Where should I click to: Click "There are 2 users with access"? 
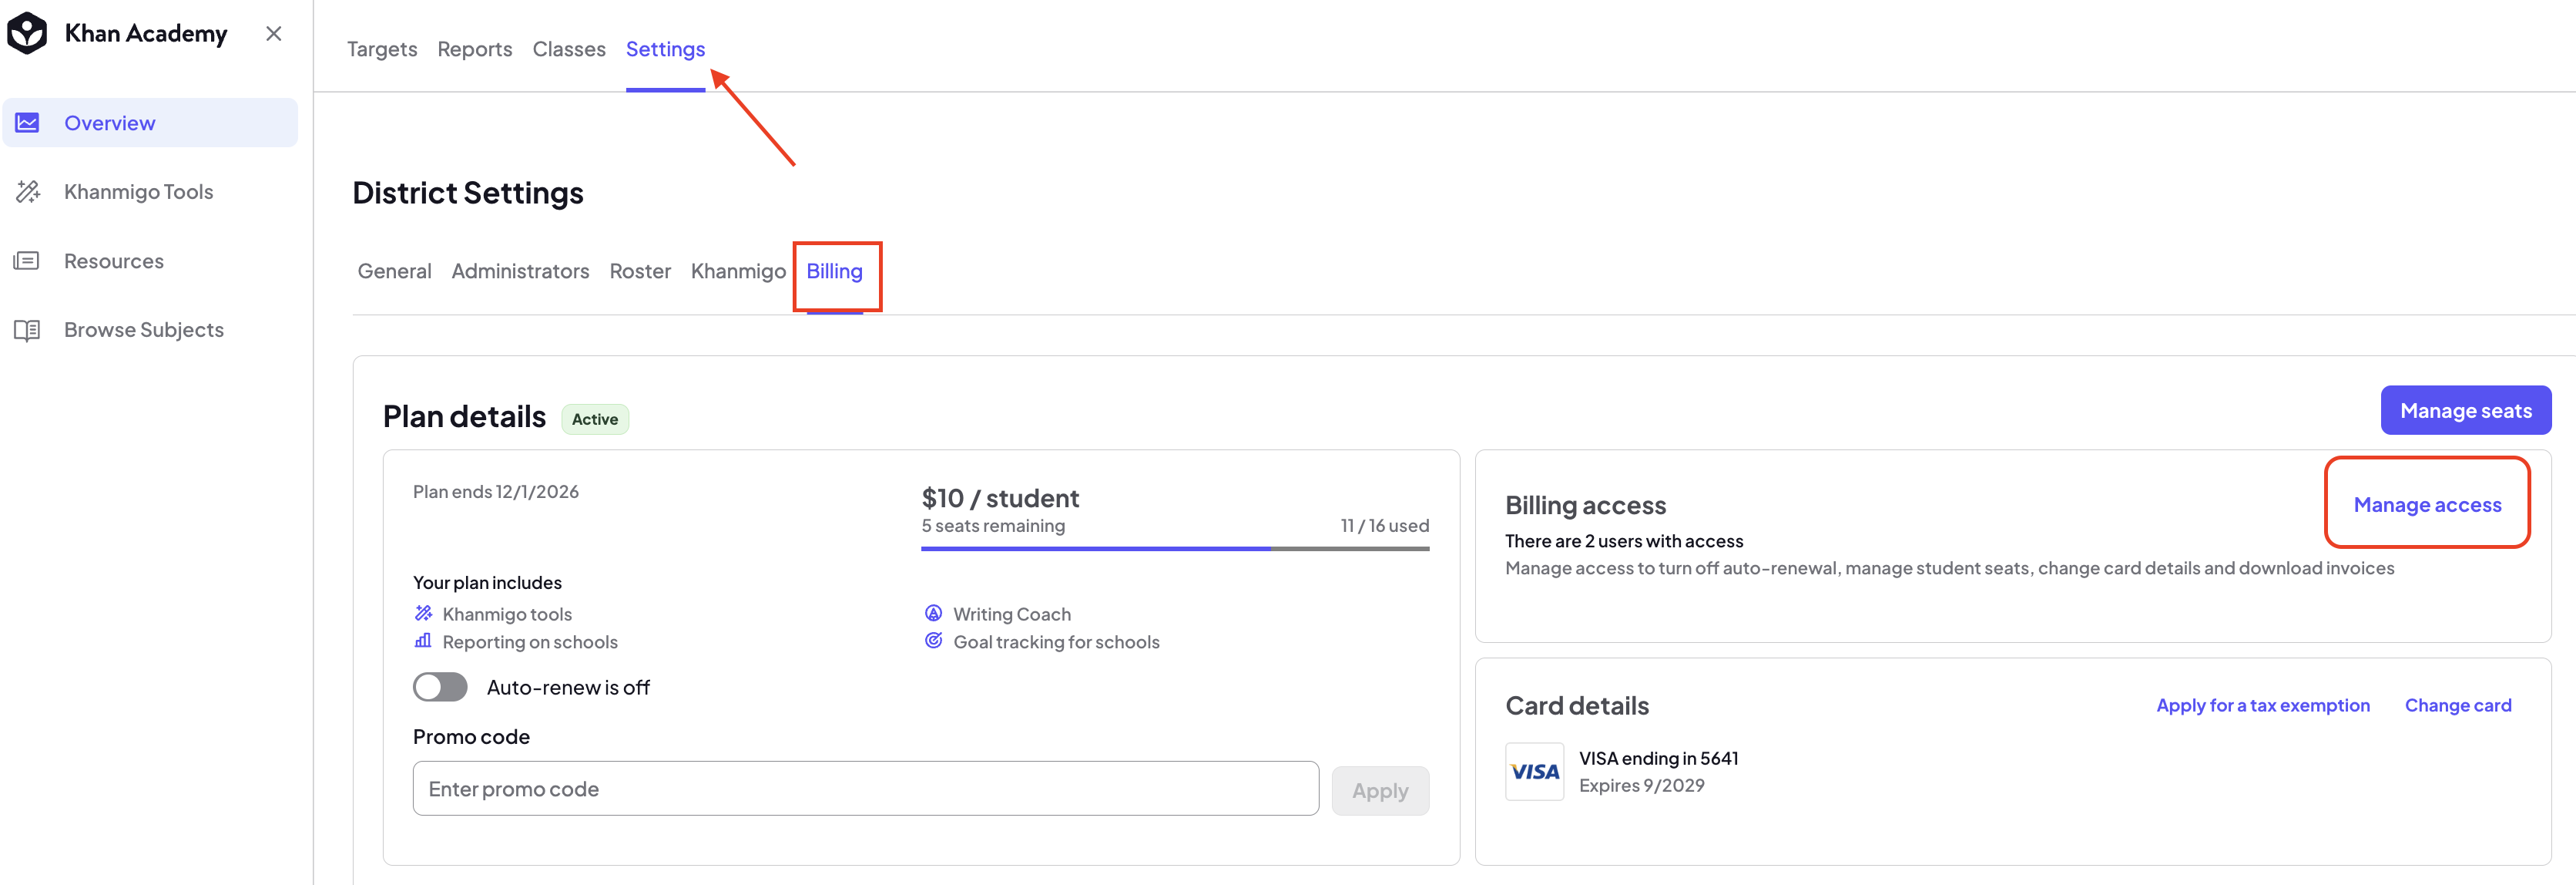[x=1624, y=540]
